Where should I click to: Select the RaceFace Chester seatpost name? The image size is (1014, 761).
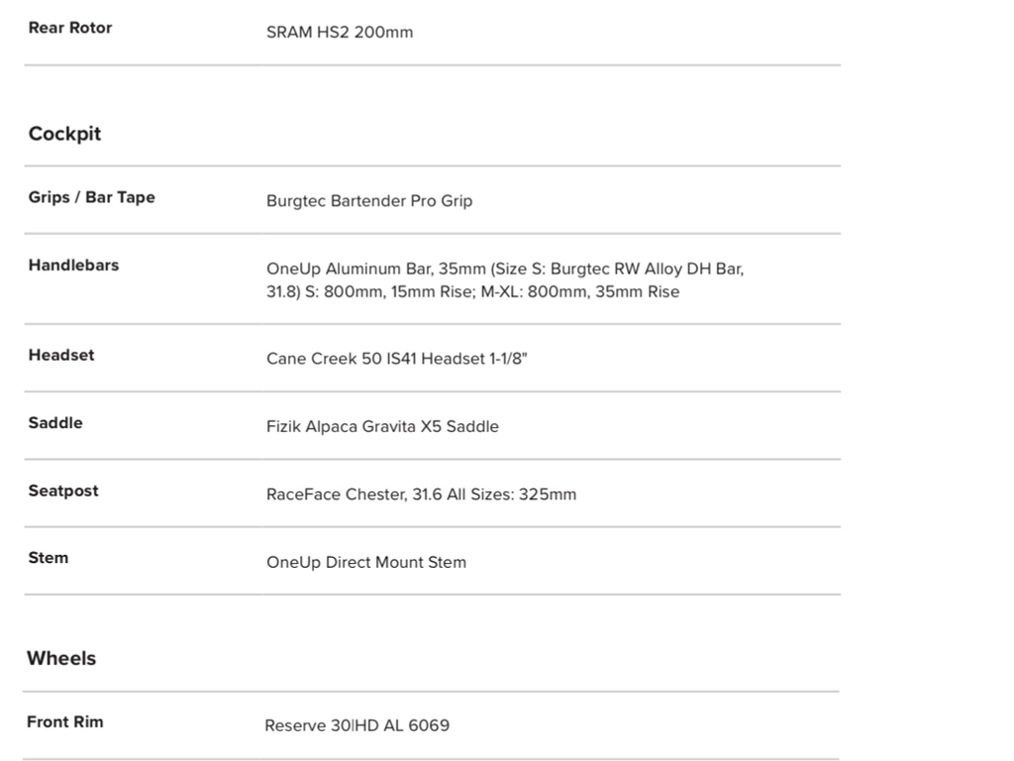pos(337,494)
